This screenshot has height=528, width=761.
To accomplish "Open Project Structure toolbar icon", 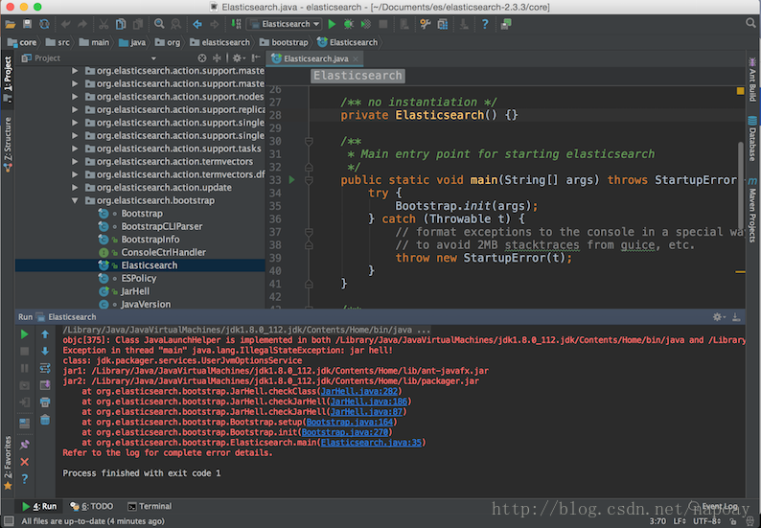I will click(443, 24).
